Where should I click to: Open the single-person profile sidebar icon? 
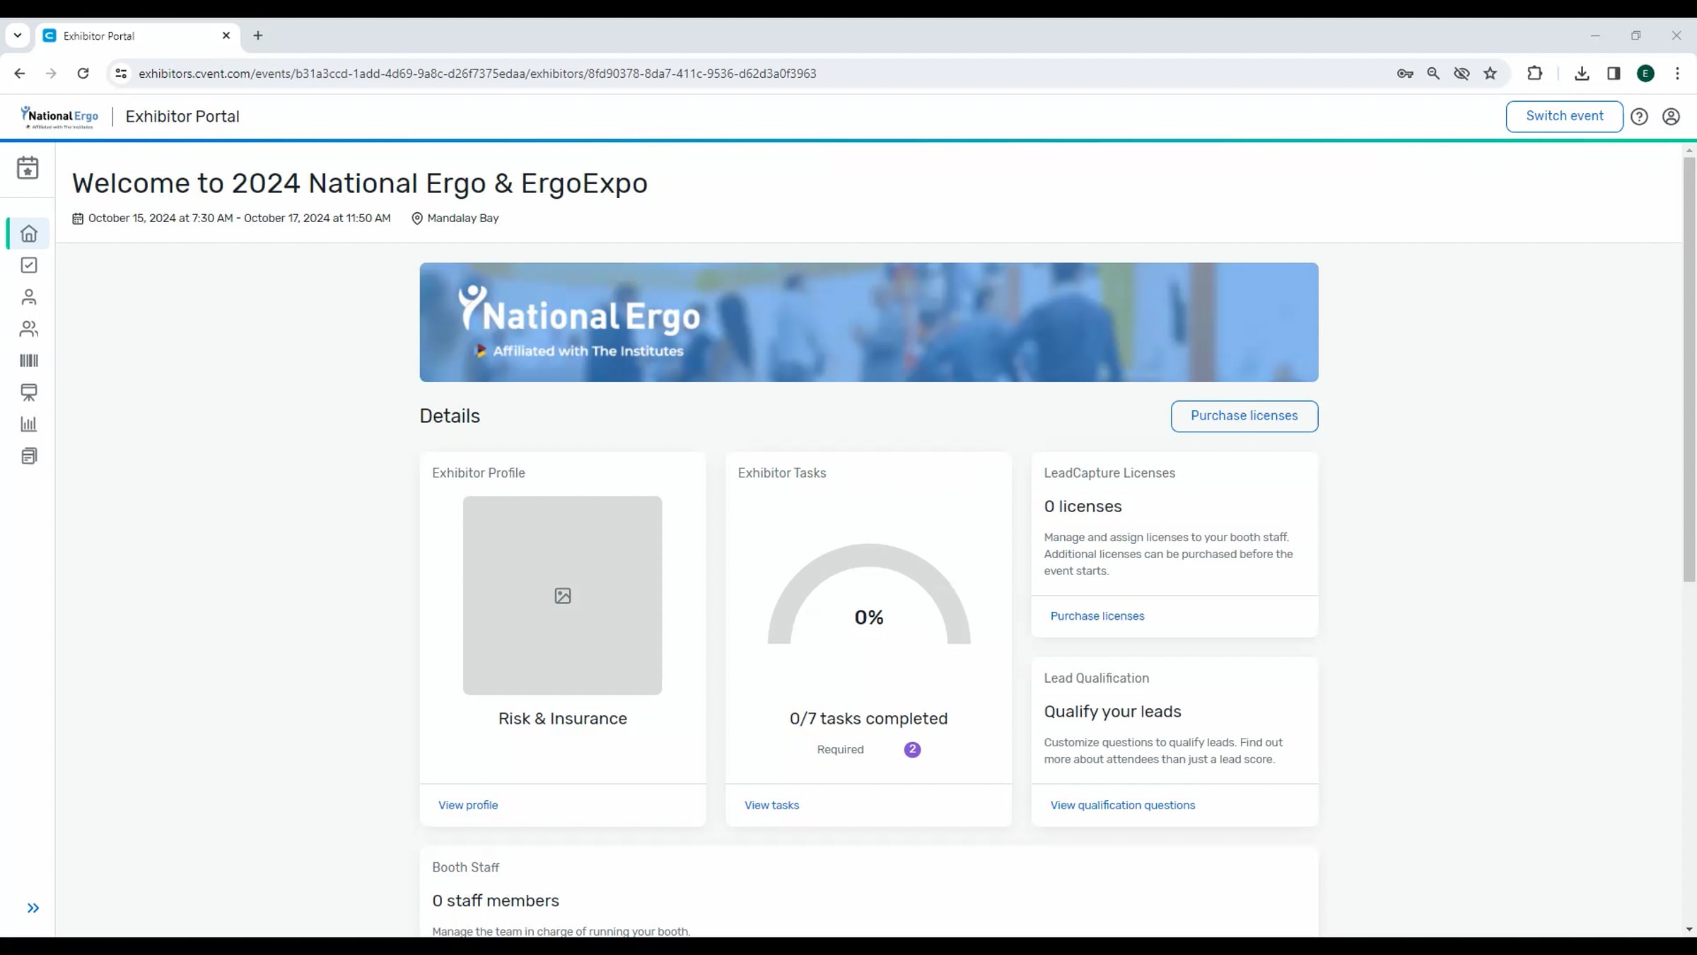29,297
